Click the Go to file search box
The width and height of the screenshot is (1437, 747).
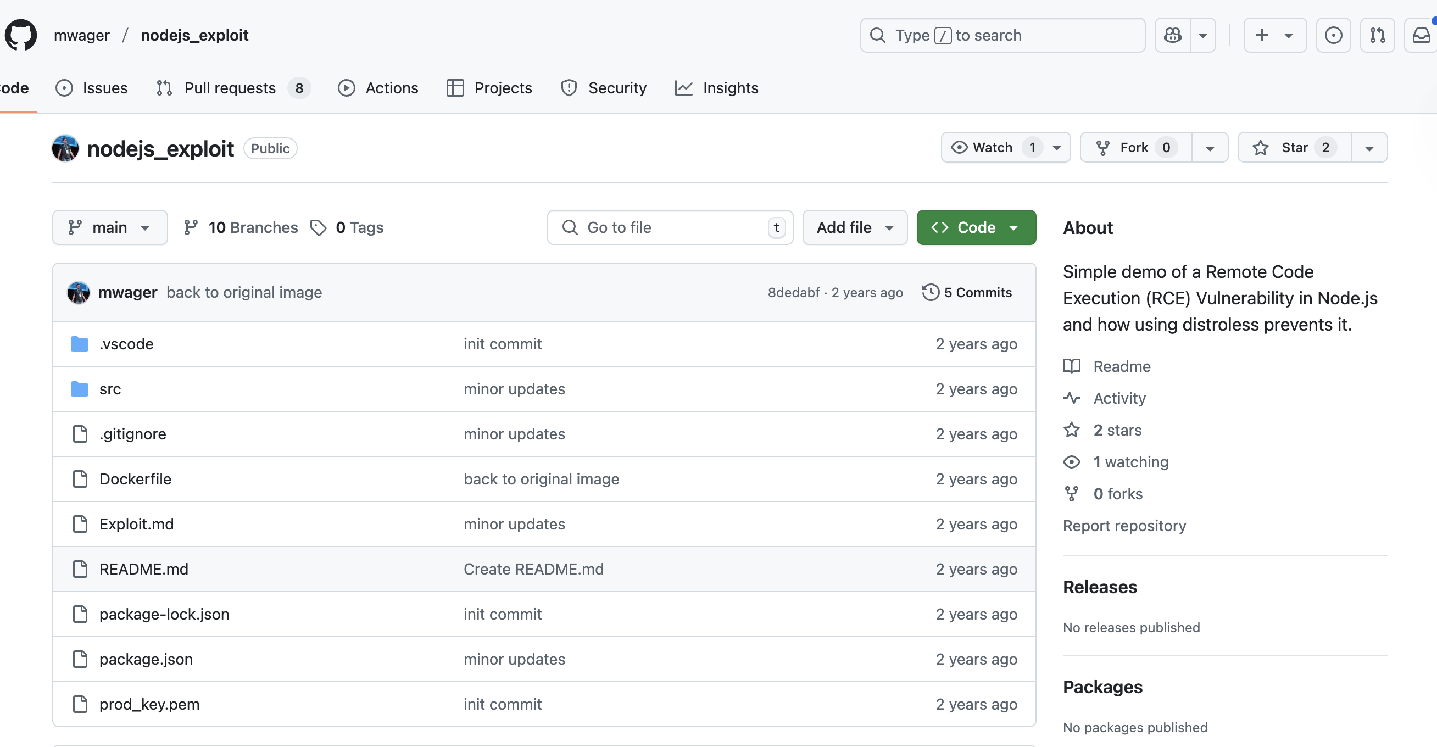coord(670,227)
